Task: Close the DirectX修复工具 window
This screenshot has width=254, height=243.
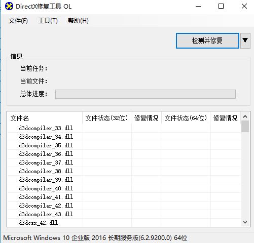Action: click(x=244, y=7)
